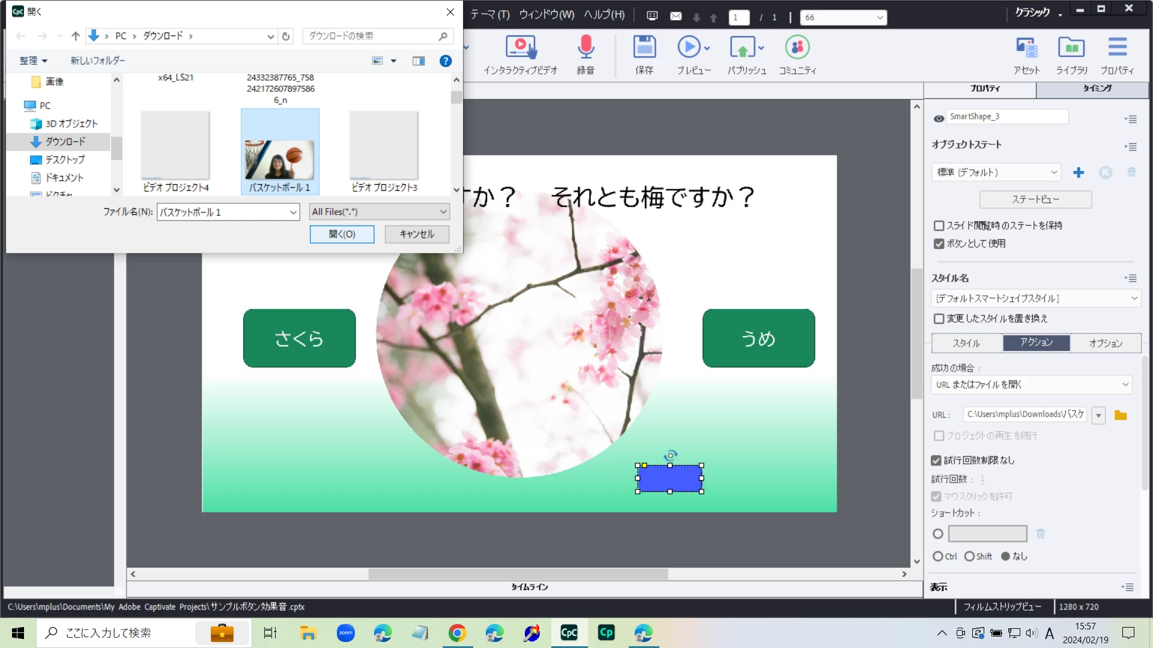This screenshot has height=648, width=1153.
Task: Switch to the タイミング tab
Action: tap(1097, 88)
